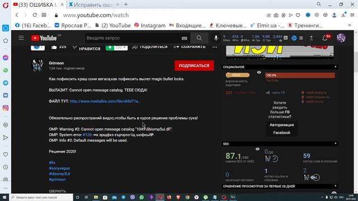Collapse the SEO panel arrow
This screenshot has height=201, width=358.
(x=336, y=144)
